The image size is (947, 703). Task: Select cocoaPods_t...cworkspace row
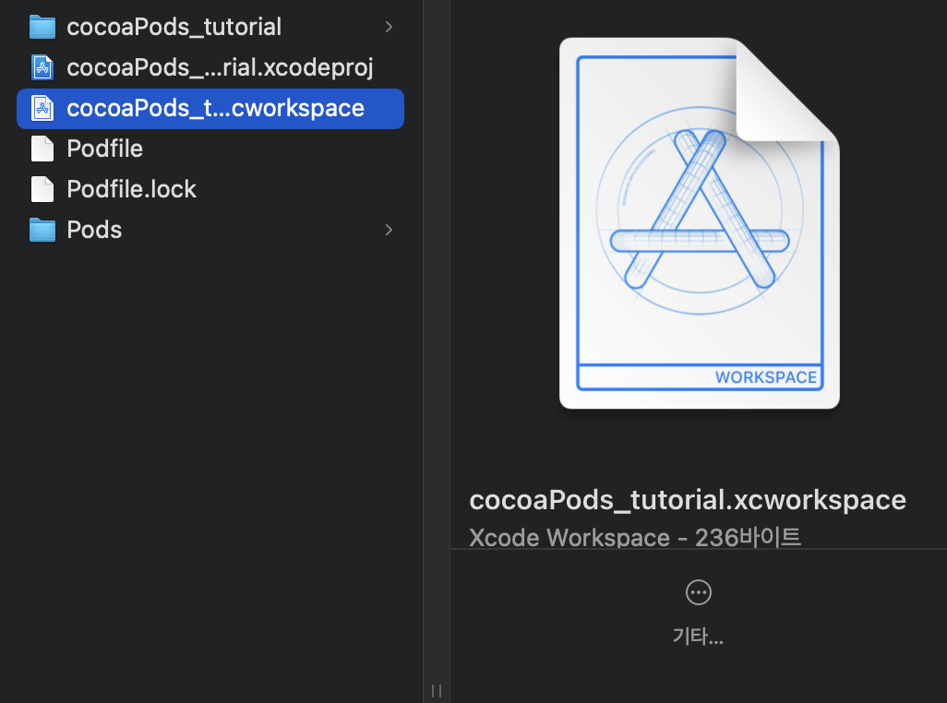(x=210, y=109)
